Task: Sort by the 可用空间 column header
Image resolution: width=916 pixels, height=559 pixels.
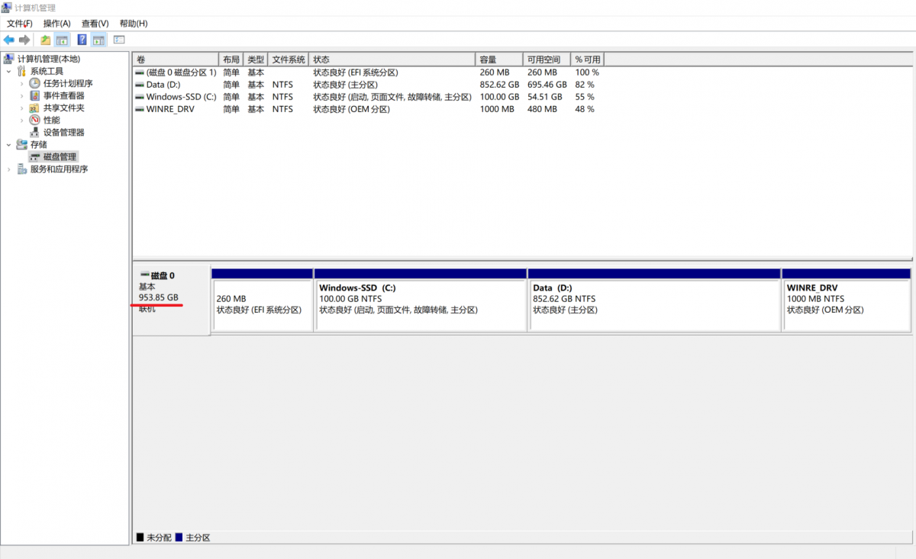Action: click(x=547, y=59)
